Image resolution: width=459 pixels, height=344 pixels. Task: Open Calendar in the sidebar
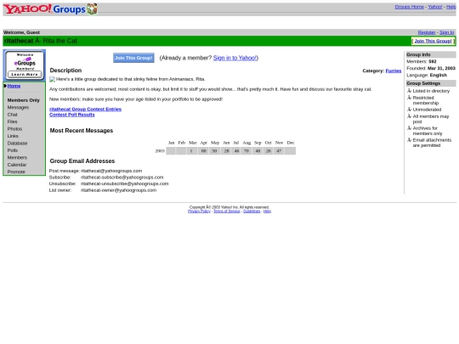(x=17, y=165)
